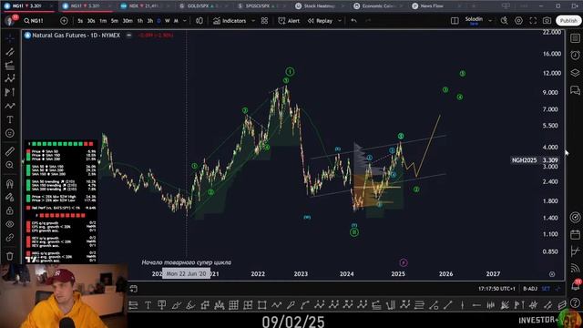
Task: Select the Fibonacci retracement tool group
Action: (10, 66)
